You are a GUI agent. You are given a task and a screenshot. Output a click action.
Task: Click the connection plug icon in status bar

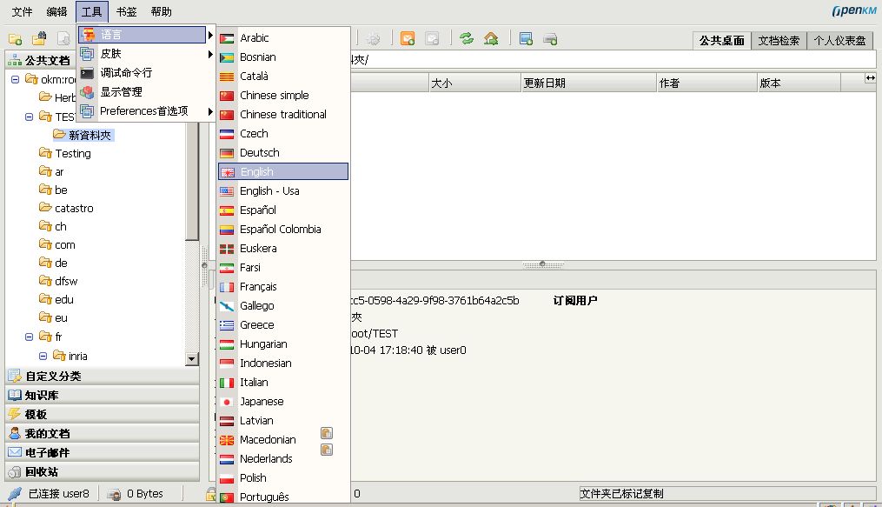click(15, 493)
